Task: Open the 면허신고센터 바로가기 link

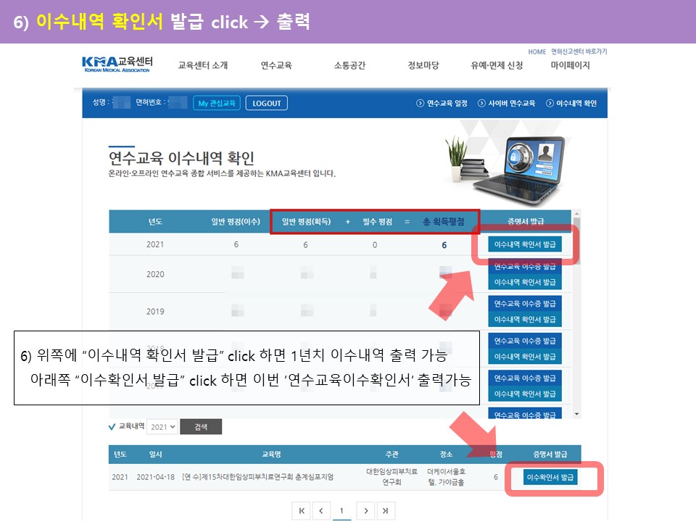Action: [x=579, y=51]
